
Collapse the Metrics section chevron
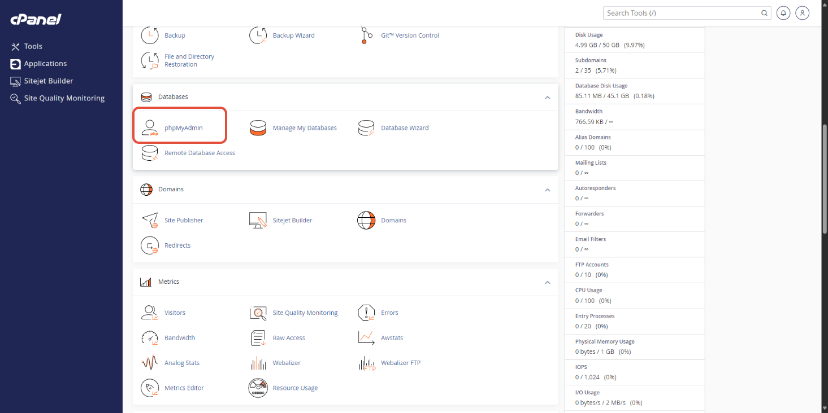point(547,282)
